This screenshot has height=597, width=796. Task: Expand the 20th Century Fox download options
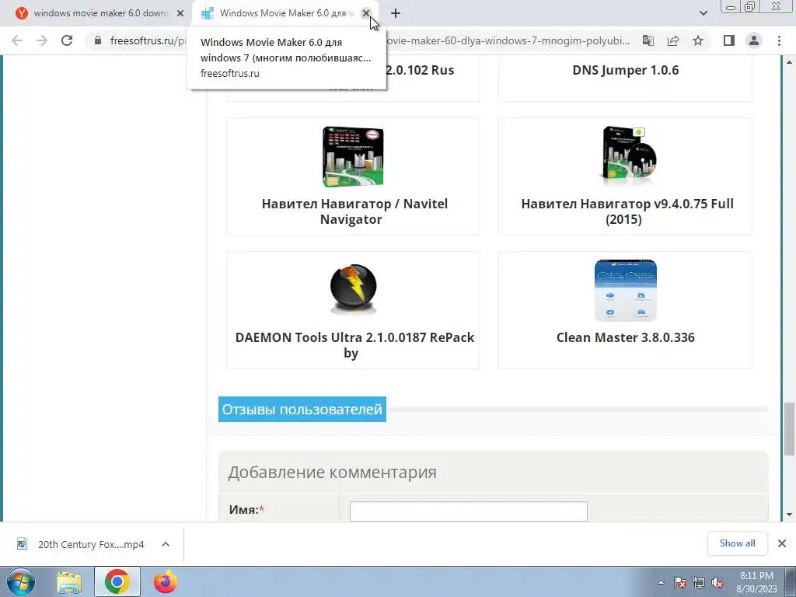tap(166, 544)
